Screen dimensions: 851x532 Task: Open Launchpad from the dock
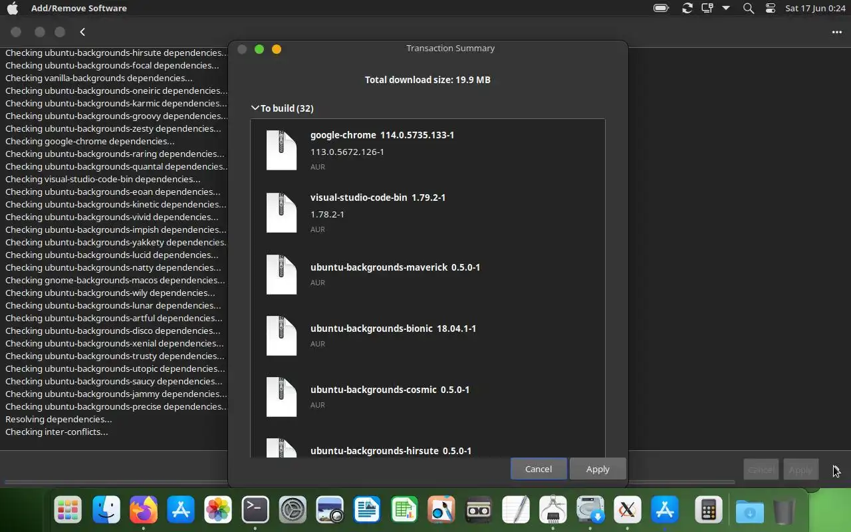pos(68,510)
